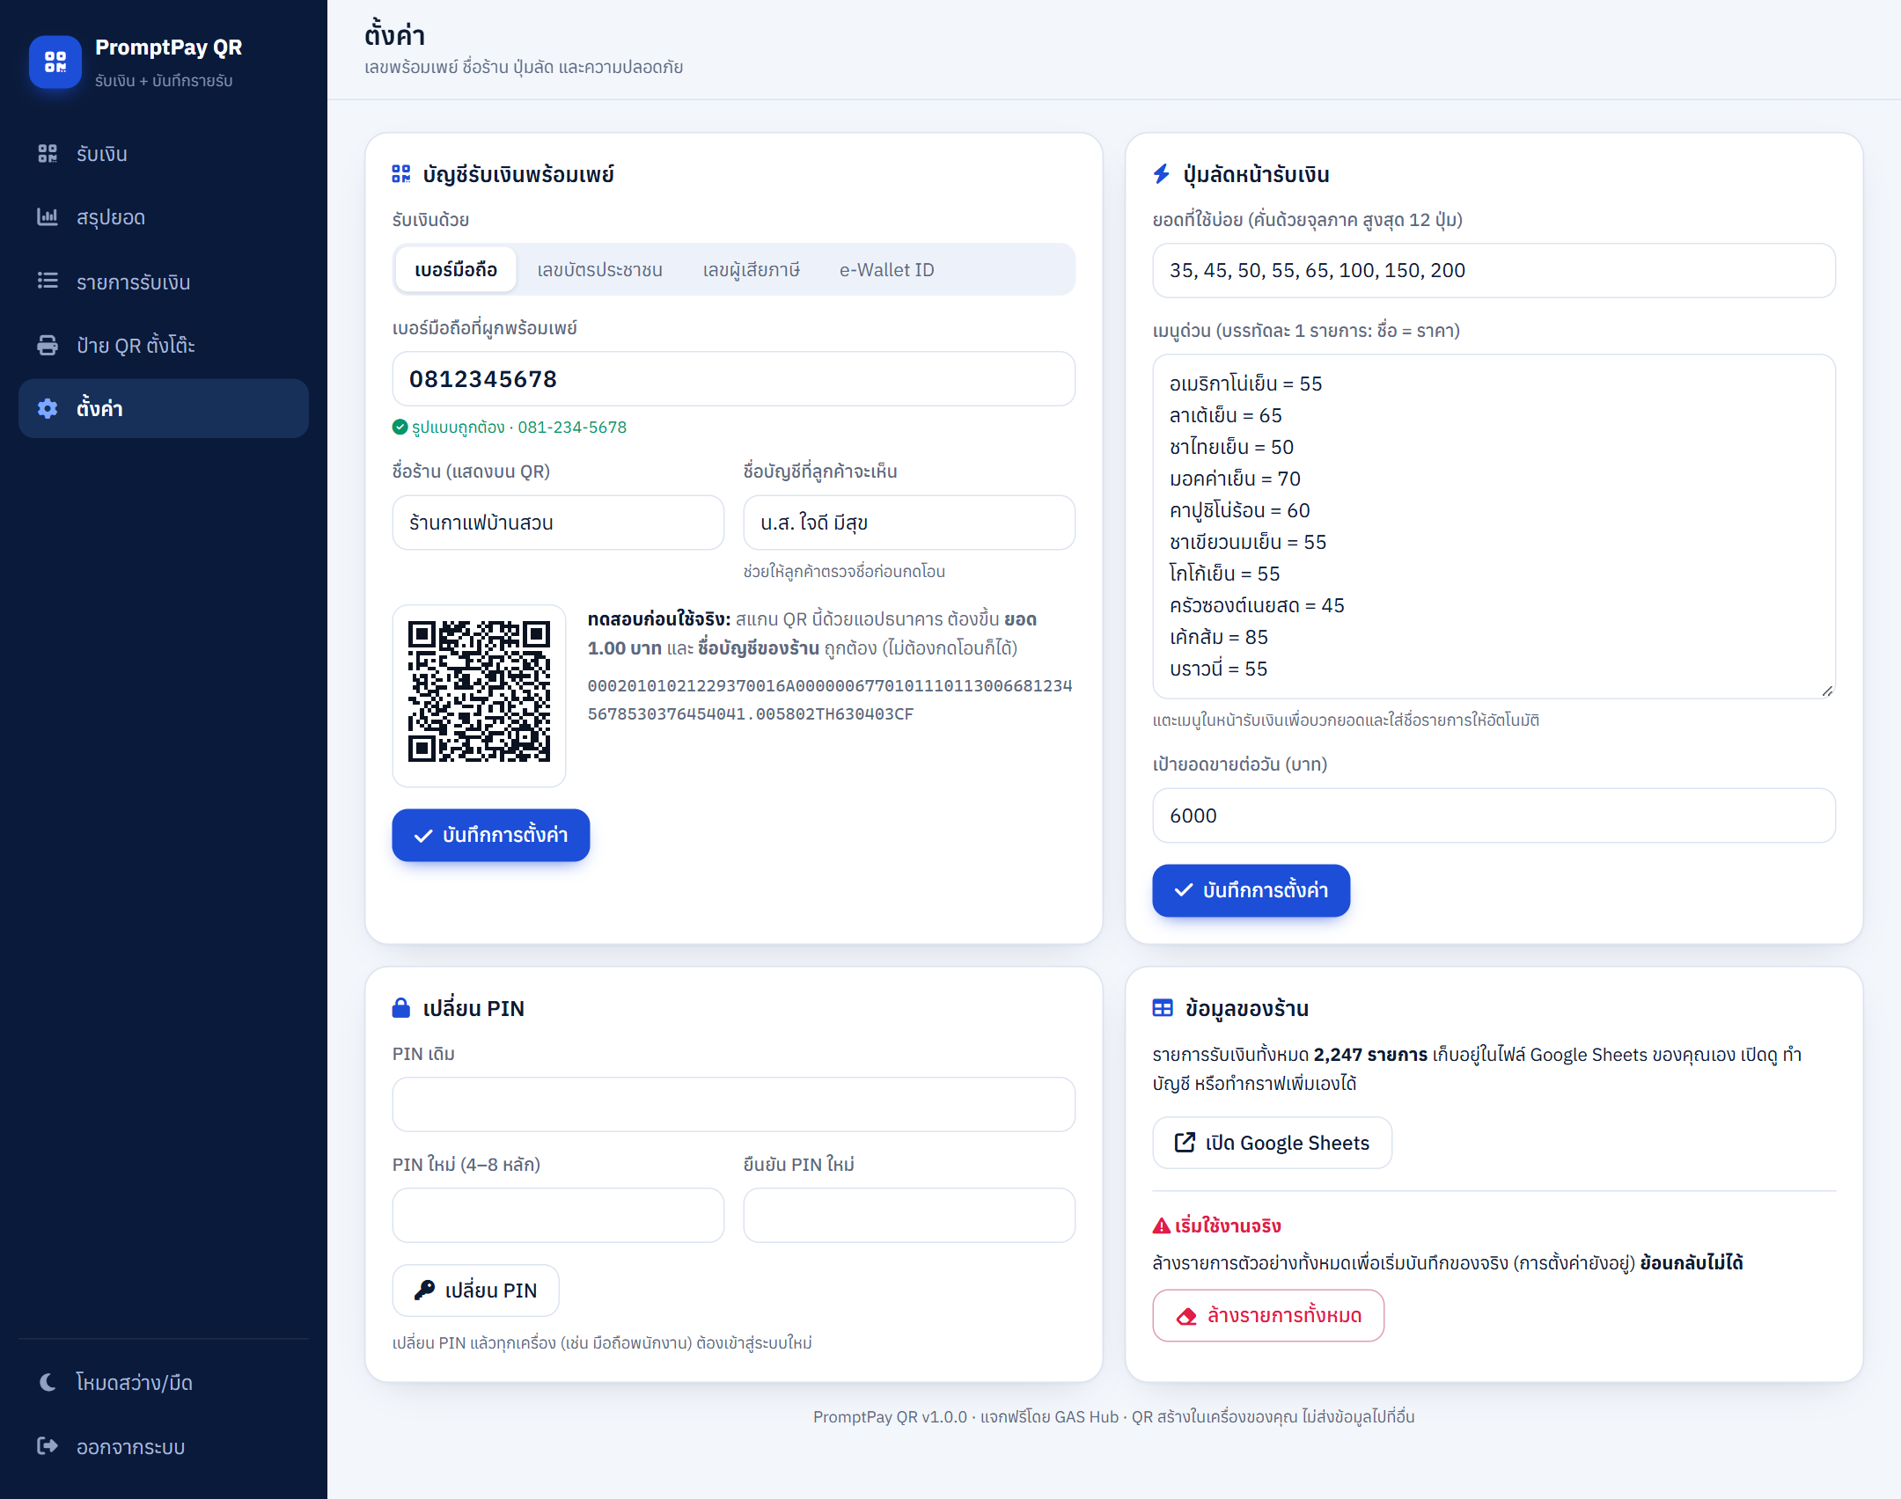The height and width of the screenshot is (1499, 1901).
Task: Save settings in the PromptPay account card
Action: click(490, 835)
